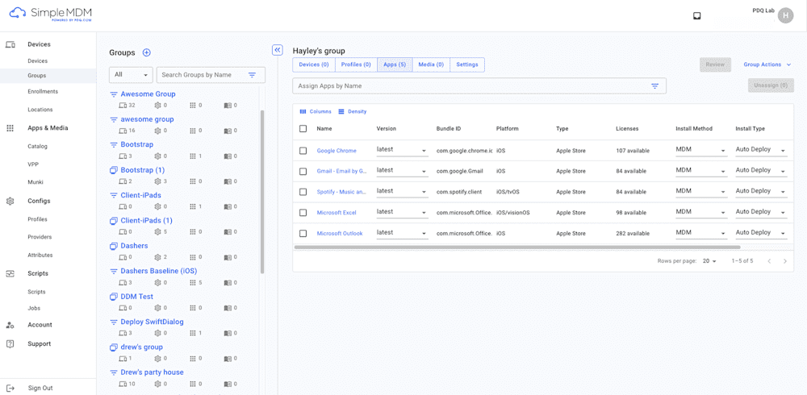Check the Microsoft Outlook row checkbox

tap(303, 234)
